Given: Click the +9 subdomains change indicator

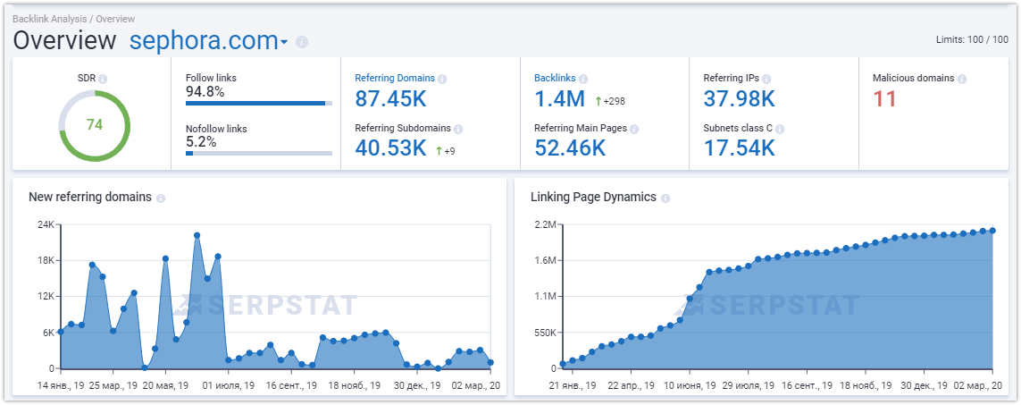Looking at the screenshot, I should 446,151.
